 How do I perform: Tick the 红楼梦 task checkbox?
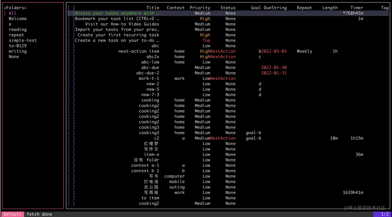click(x=71, y=144)
